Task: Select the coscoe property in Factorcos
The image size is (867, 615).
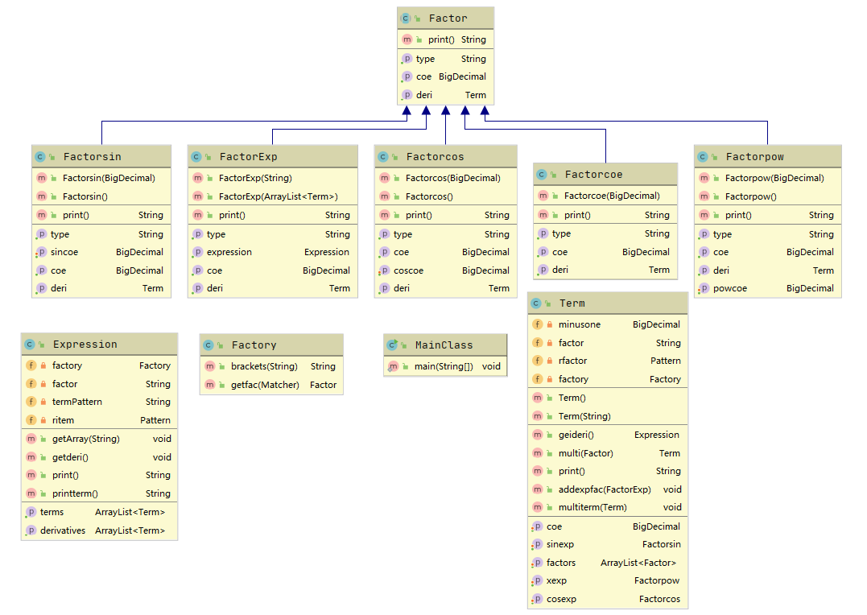Action: pyautogui.click(x=446, y=270)
